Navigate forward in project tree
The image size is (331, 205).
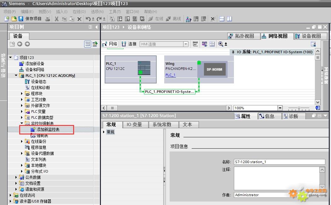click(27, 44)
